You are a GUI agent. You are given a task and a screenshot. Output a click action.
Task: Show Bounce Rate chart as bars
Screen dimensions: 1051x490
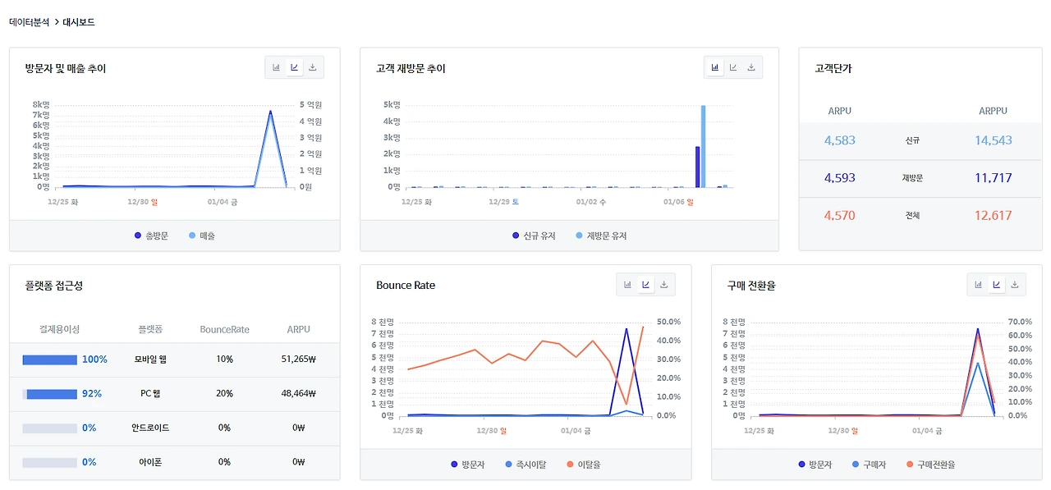pos(627,285)
